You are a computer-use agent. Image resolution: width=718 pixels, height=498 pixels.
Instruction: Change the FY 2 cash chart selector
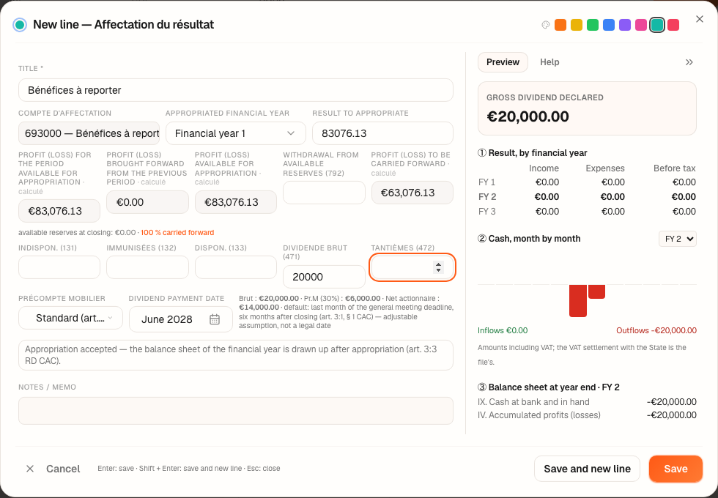tap(677, 239)
